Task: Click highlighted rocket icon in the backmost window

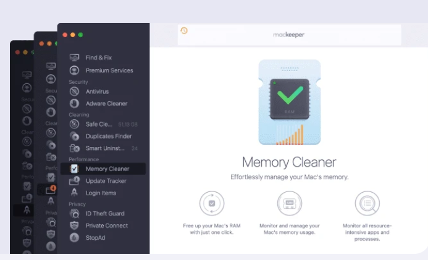Action: click(27, 210)
